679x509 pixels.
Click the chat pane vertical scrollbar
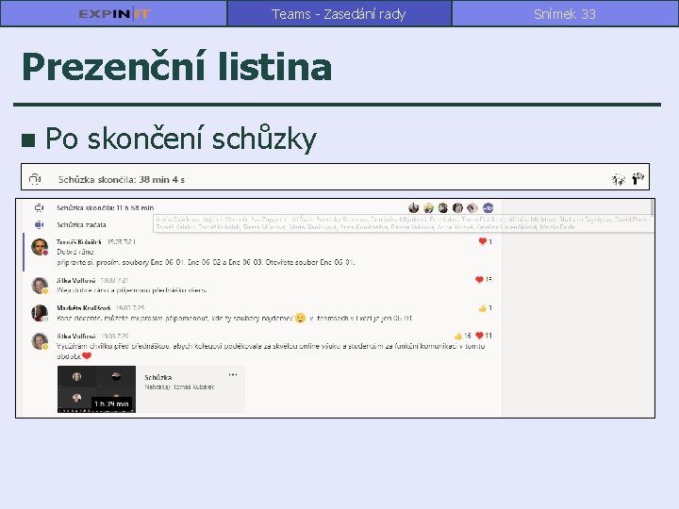653,207
